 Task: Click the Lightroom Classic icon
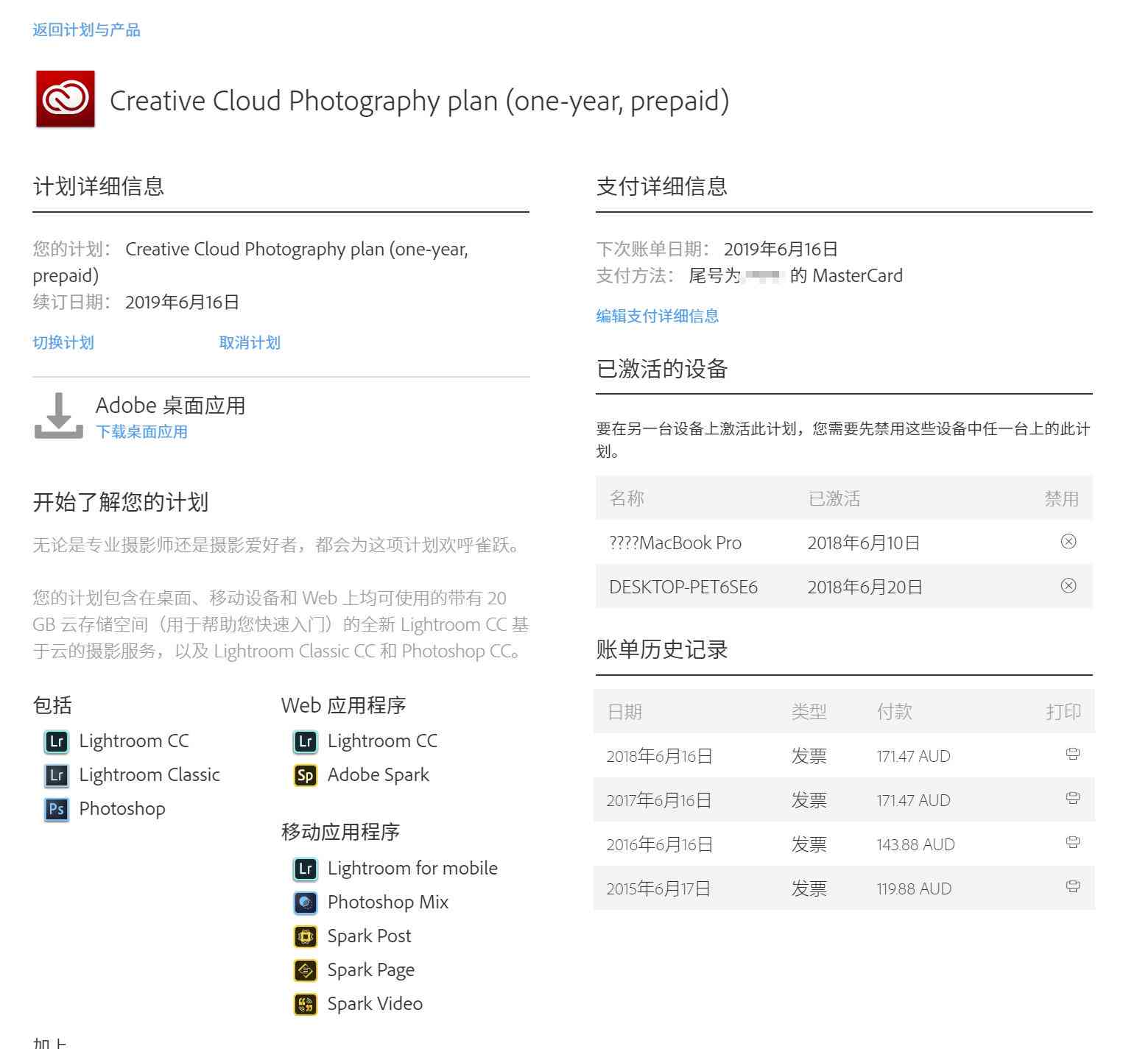coord(57,775)
